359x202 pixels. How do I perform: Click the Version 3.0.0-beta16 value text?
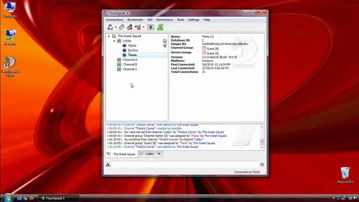219,57
